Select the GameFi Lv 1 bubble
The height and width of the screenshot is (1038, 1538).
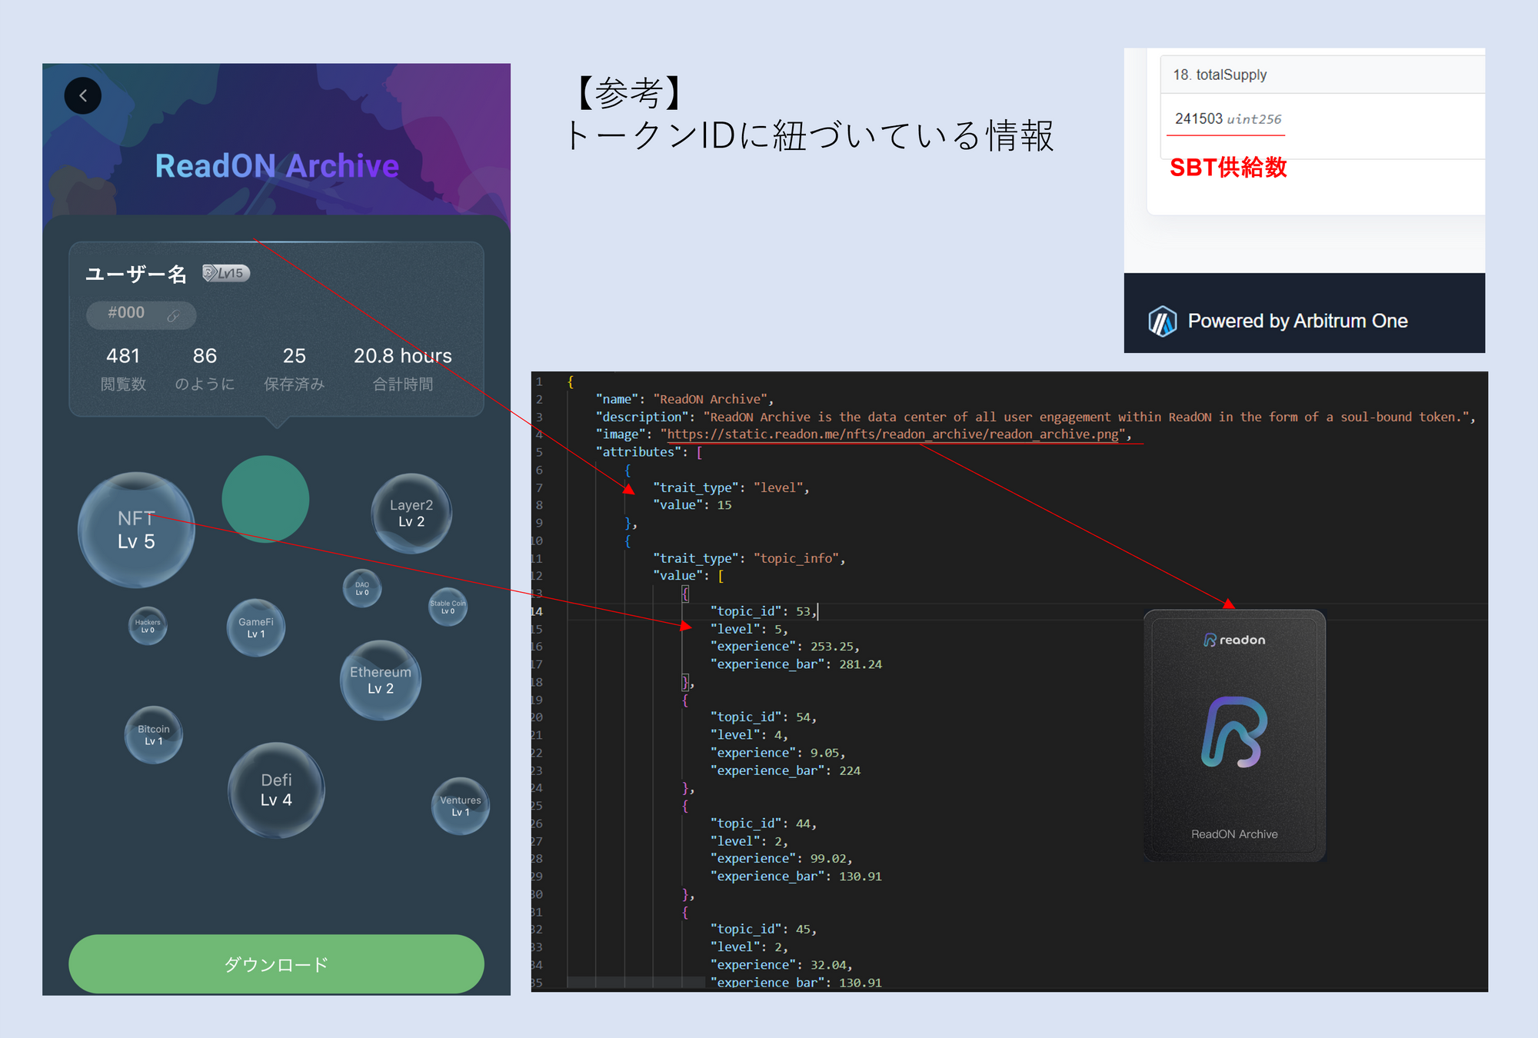(256, 627)
